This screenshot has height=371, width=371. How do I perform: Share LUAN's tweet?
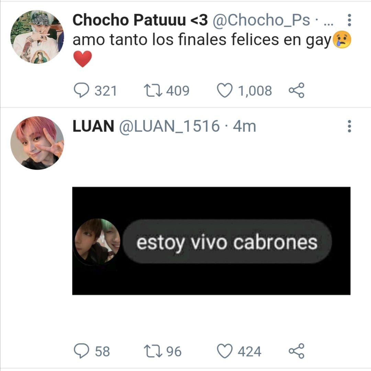[x=296, y=351]
